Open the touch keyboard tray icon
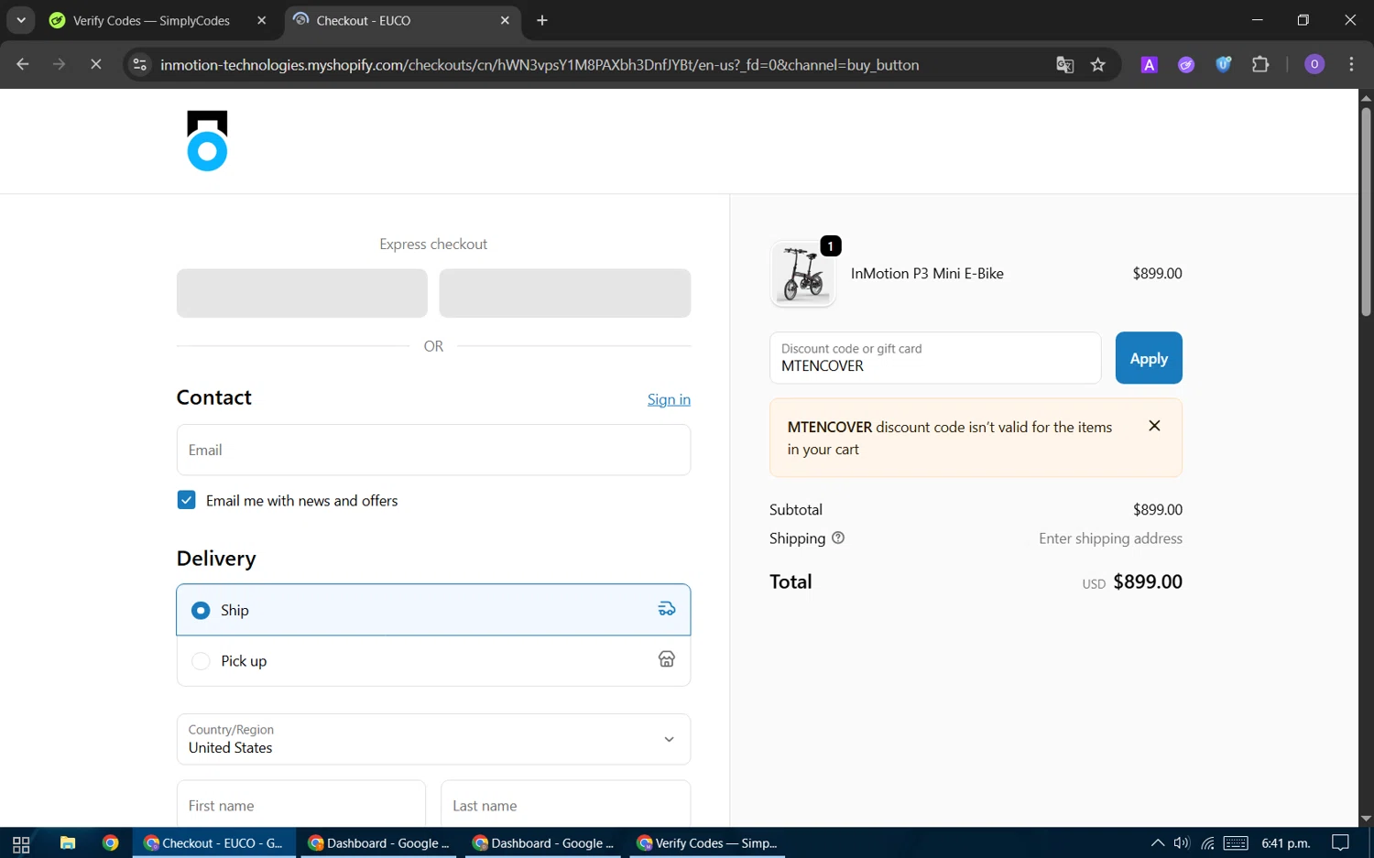1374x858 pixels. coord(1236,843)
